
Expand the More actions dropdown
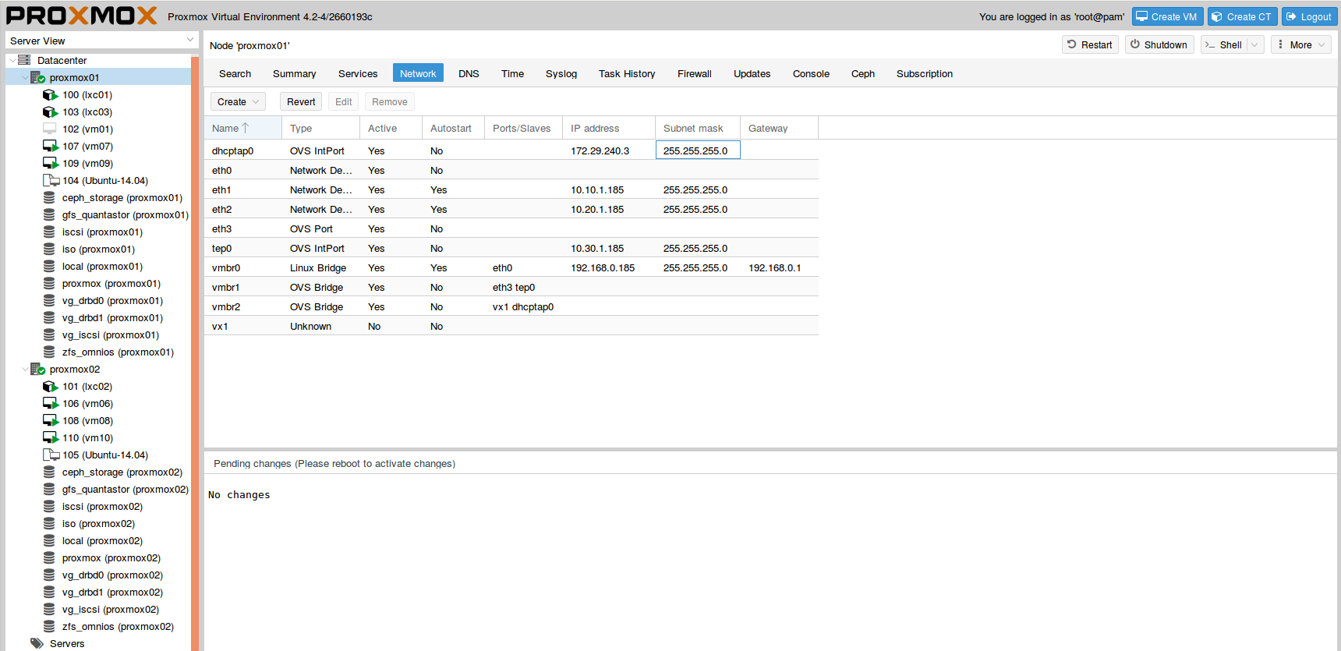pos(1300,45)
